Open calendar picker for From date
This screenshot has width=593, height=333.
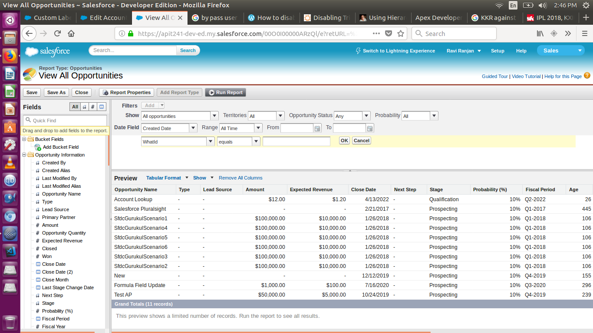coord(317,128)
